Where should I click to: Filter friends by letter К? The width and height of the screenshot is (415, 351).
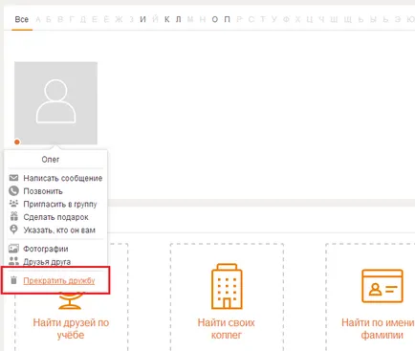(x=167, y=19)
